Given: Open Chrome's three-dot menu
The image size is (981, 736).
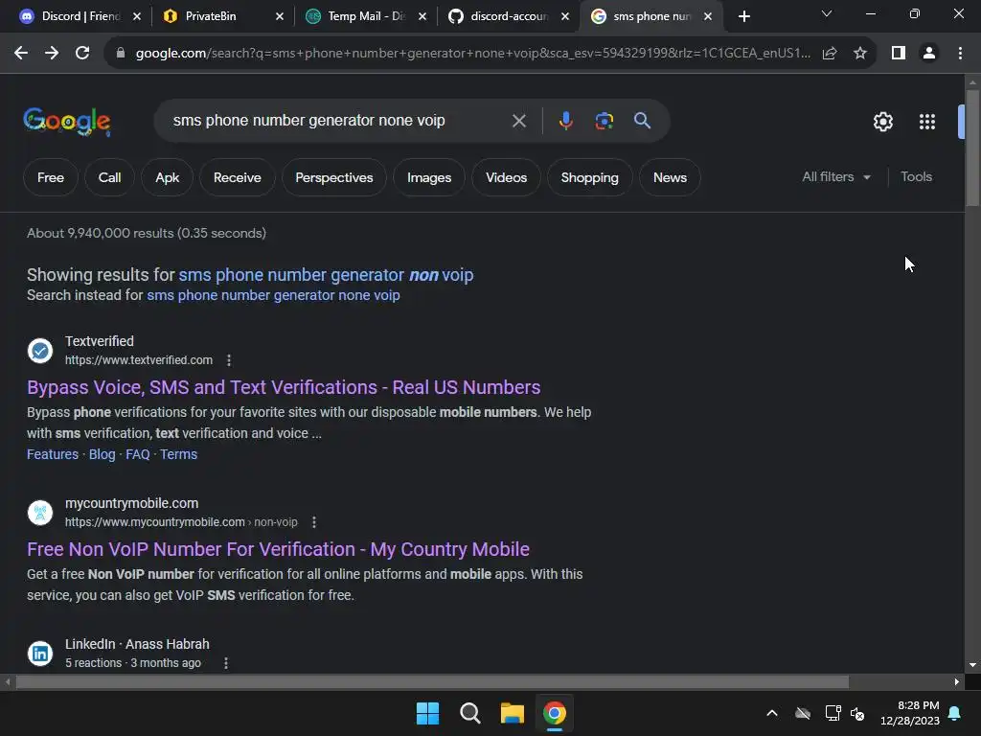Looking at the screenshot, I should pos(960,54).
